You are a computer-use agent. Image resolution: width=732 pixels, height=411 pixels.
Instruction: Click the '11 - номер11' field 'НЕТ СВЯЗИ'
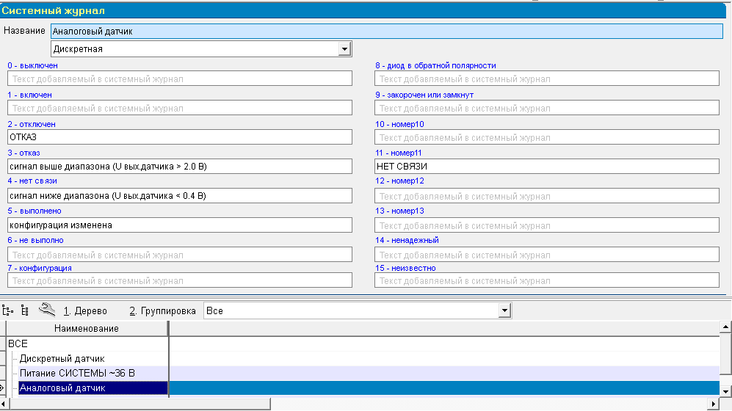click(546, 167)
